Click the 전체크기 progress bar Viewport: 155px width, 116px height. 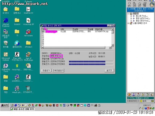point(91,64)
